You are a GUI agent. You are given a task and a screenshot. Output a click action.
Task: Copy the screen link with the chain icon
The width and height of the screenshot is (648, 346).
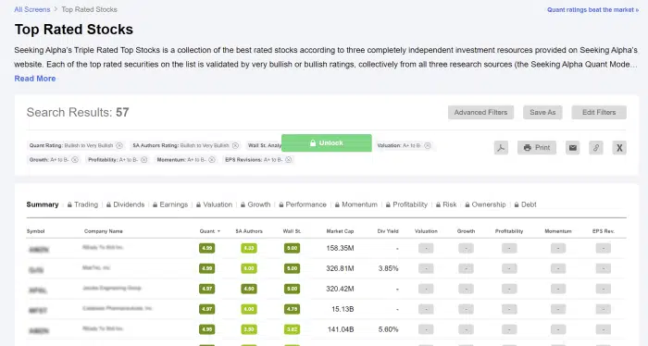pyautogui.click(x=596, y=148)
